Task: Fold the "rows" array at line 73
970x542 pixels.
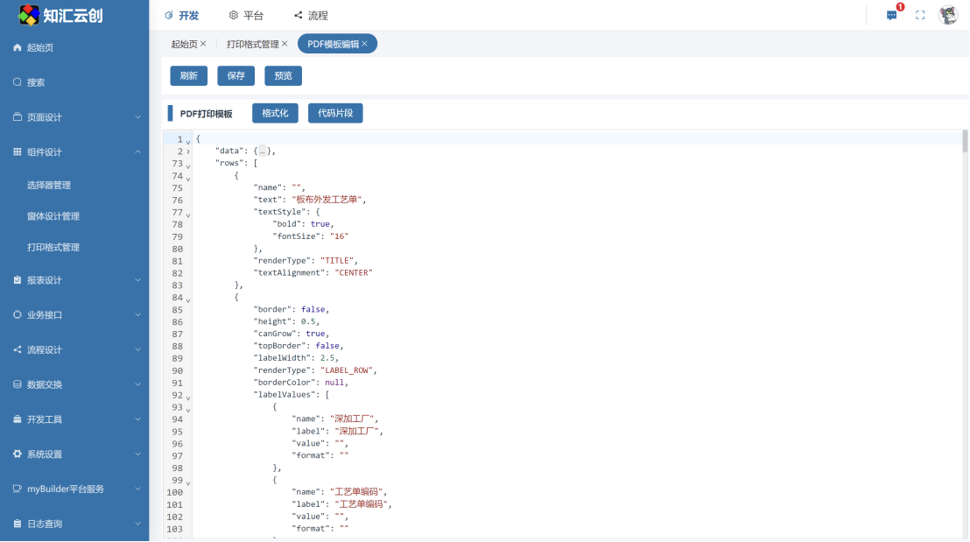Action: pyautogui.click(x=188, y=165)
